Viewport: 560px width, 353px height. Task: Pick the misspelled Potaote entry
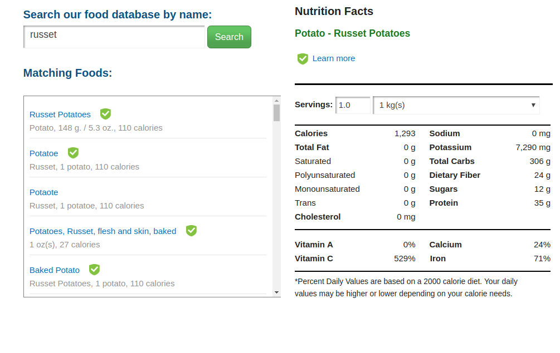coord(44,192)
